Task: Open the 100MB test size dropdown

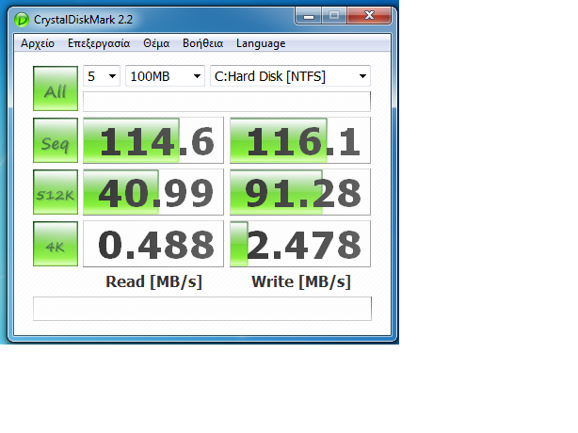Action: point(165,76)
